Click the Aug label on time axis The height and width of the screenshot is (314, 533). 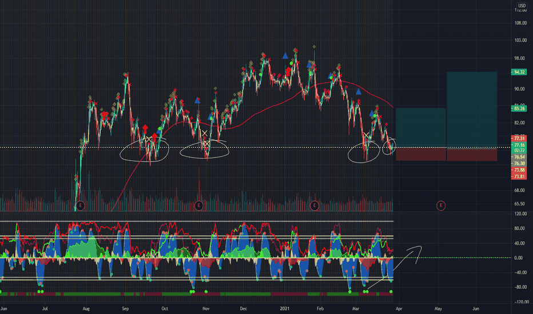click(86, 308)
